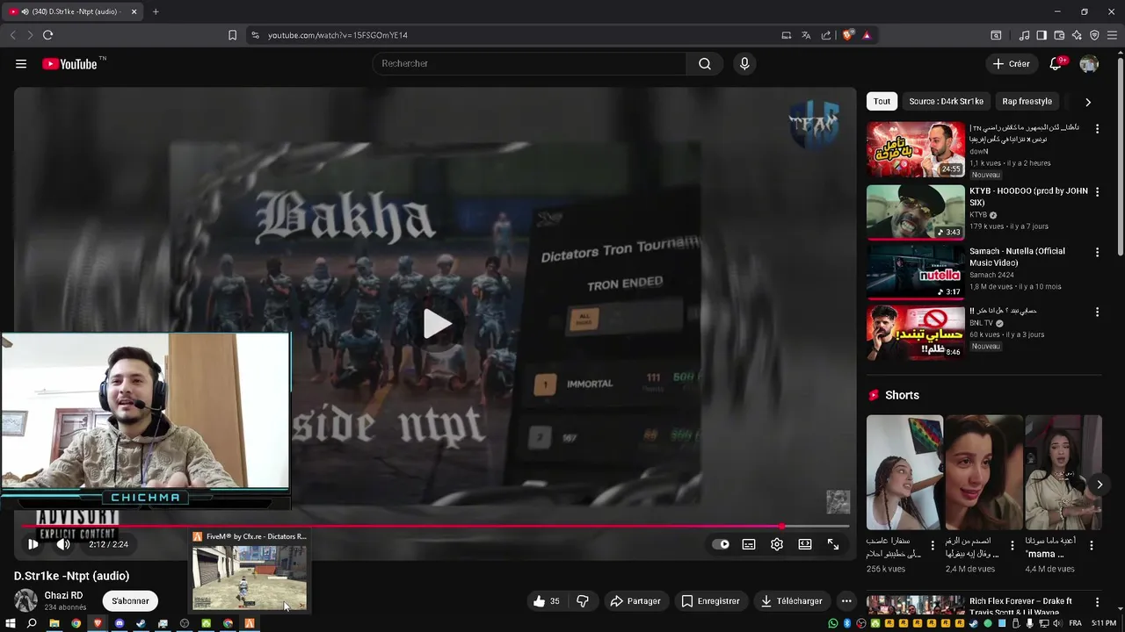
Task: Open the YouTube hamburger guide menu
Action: tap(21, 64)
